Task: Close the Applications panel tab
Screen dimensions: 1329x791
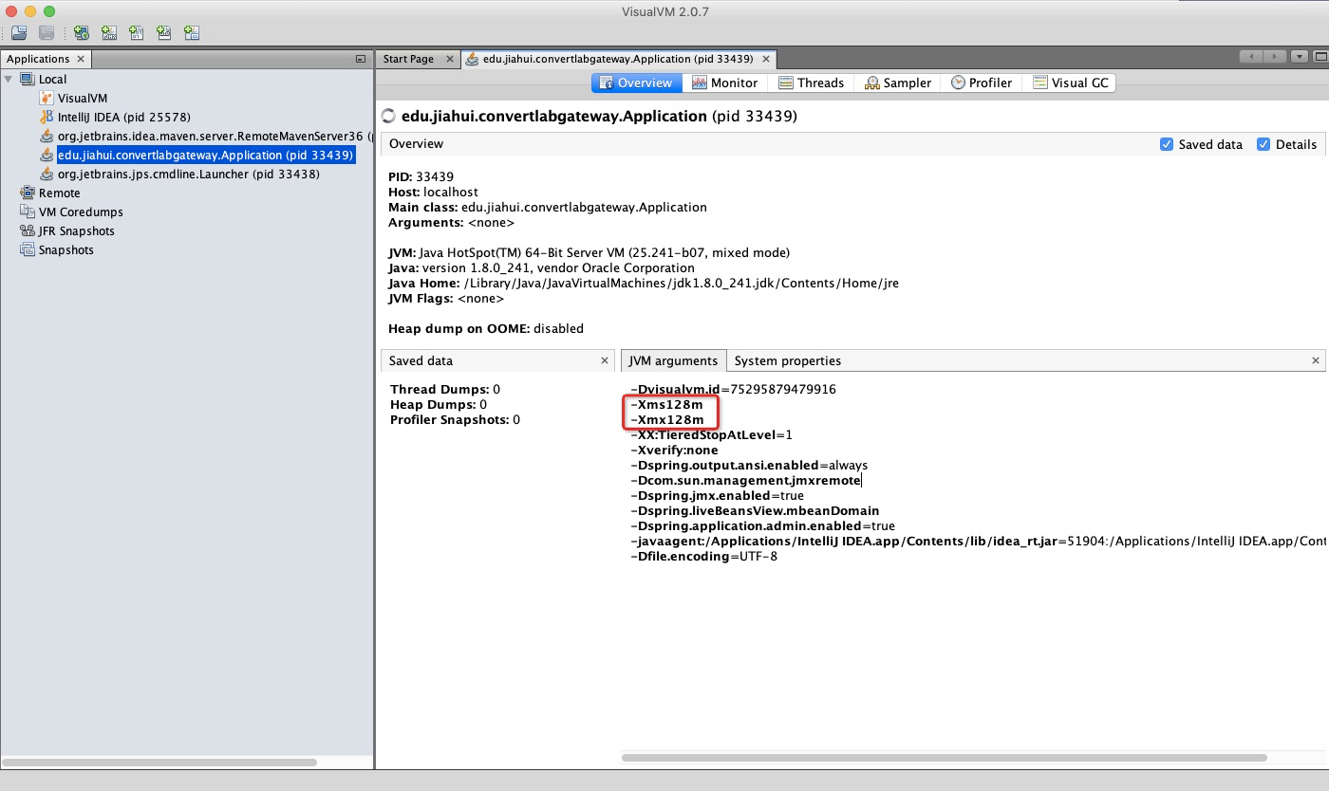Action: (81, 59)
